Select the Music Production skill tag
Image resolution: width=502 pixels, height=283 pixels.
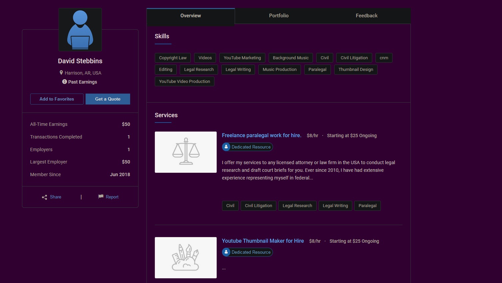280,69
